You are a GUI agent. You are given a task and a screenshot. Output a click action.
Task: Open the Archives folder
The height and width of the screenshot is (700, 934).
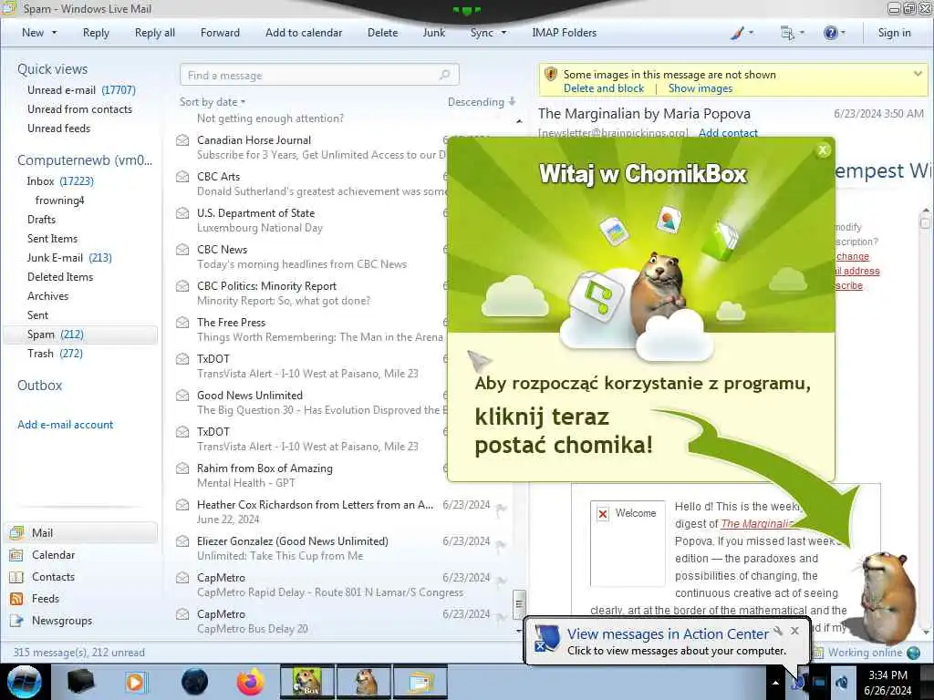coord(47,296)
